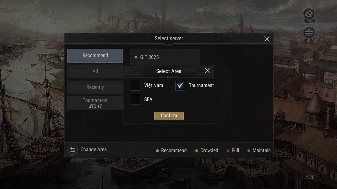Open the Repair tool icon
This screenshot has height=189, width=337.
click(309, 14)
